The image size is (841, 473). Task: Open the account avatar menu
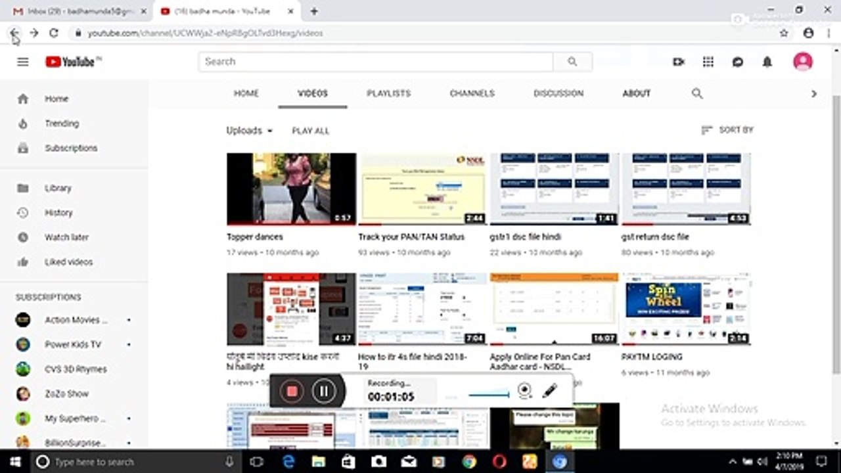point(803,62)
